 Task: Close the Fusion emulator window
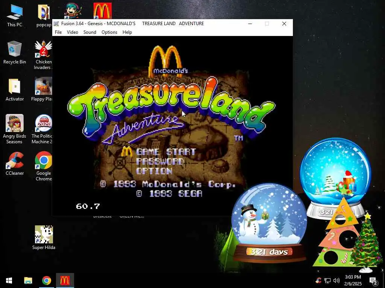point(284,24)
